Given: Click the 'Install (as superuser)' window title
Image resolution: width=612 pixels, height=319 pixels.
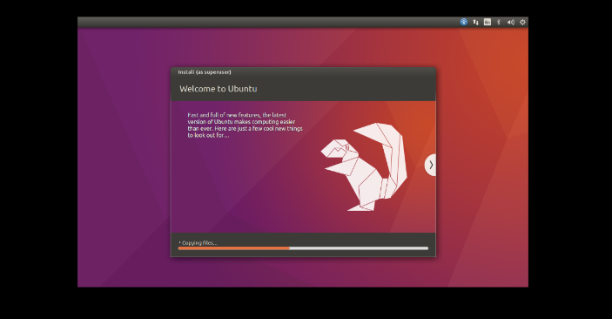Looking at the screenshot, I should point(205,72).
